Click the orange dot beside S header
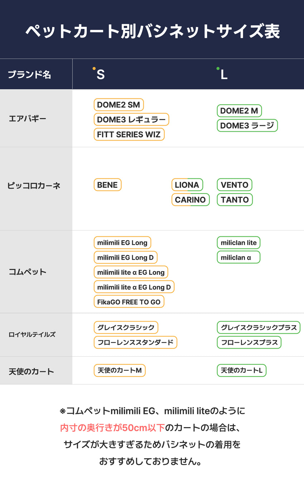Image resolution: width=304 pixels, height=486 pixels. coord(94,68)
